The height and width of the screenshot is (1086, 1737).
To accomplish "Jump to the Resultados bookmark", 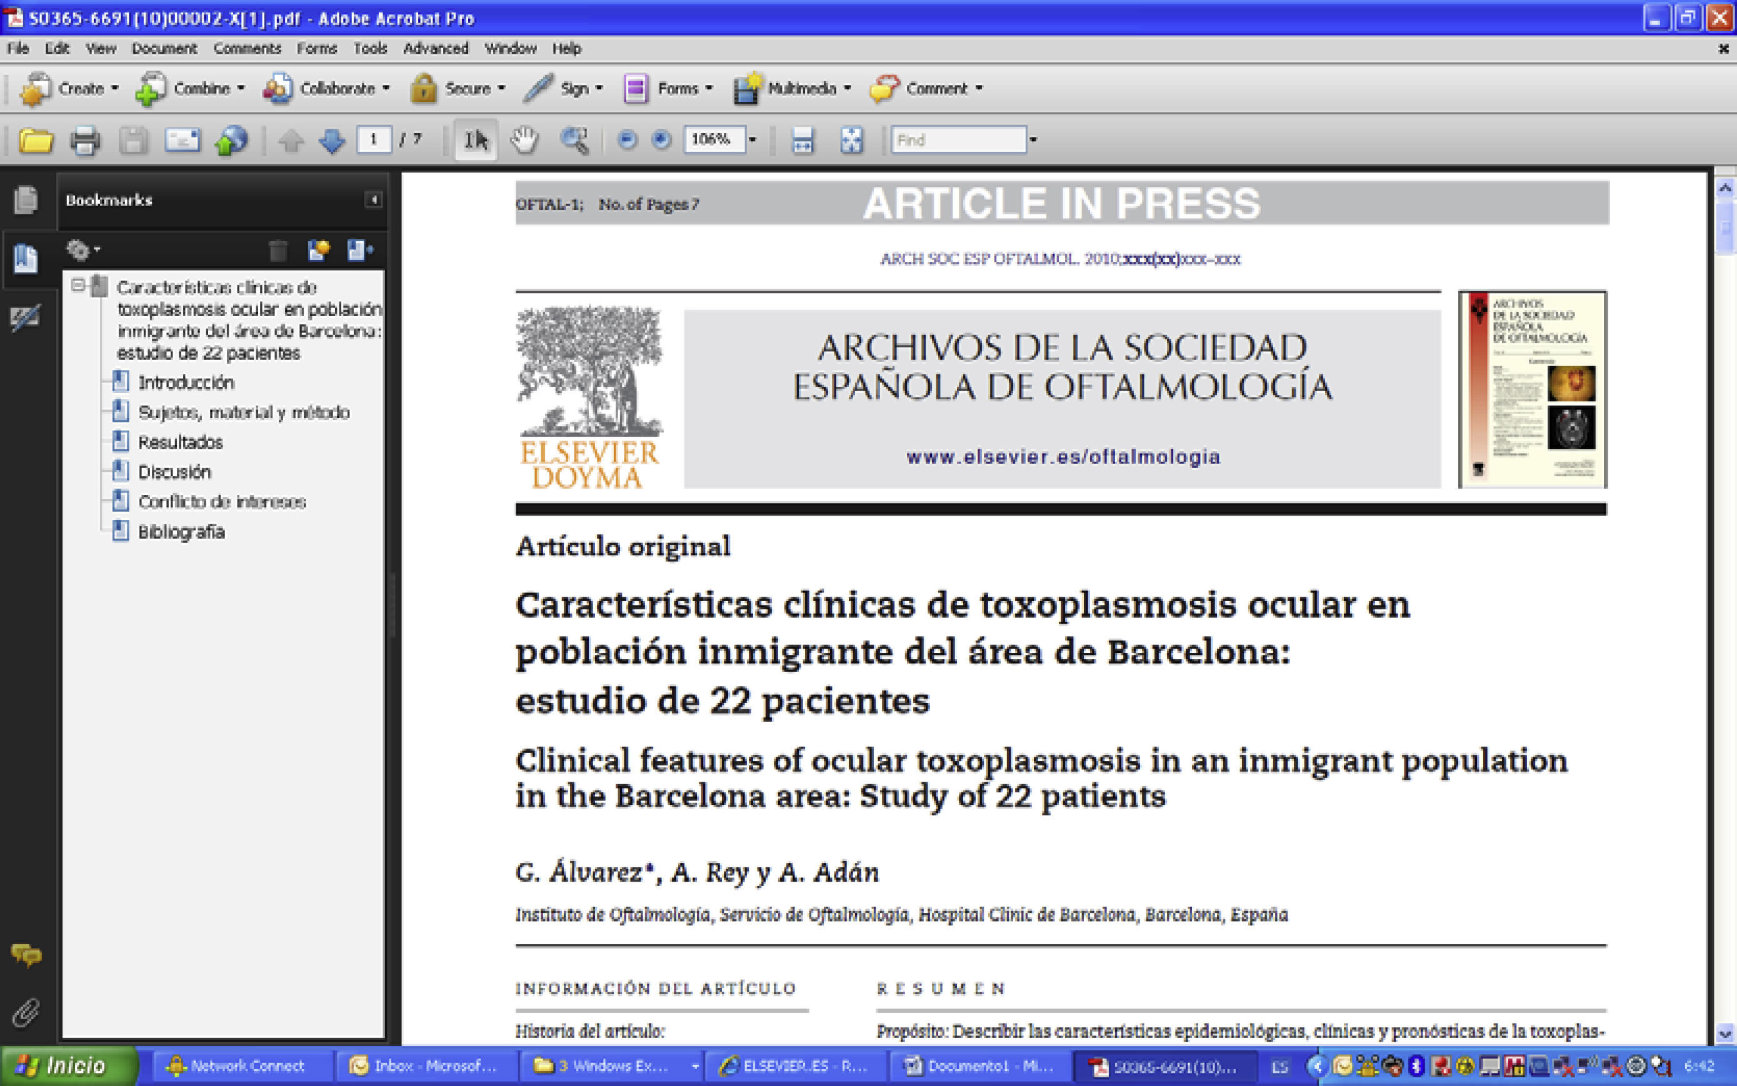I will click(180, 442).
